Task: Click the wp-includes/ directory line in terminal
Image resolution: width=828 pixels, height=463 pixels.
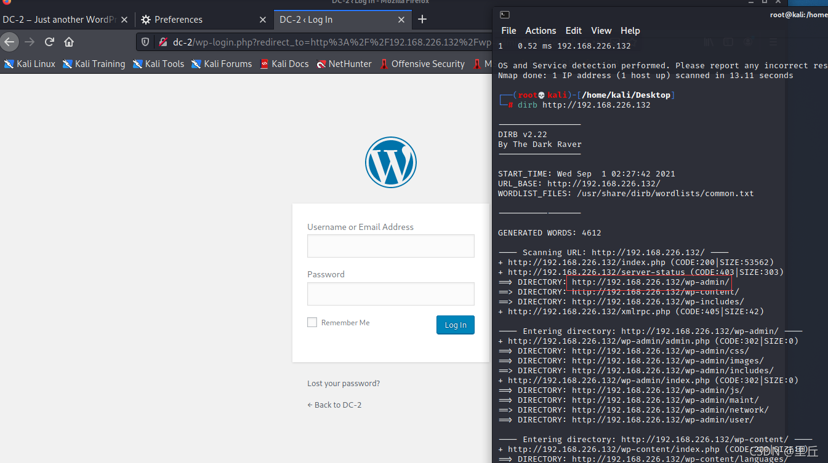Action: click(x=621, y=301)
